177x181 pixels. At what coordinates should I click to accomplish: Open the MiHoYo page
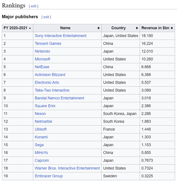point(41,153)
